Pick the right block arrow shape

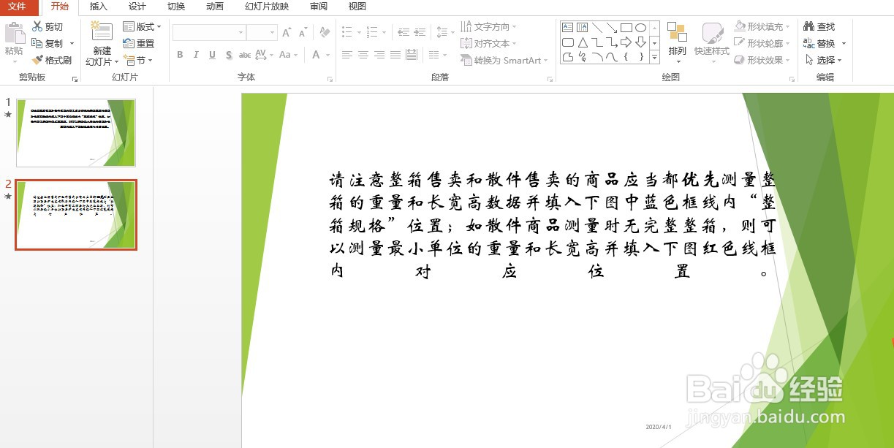(x=626, y=42)
